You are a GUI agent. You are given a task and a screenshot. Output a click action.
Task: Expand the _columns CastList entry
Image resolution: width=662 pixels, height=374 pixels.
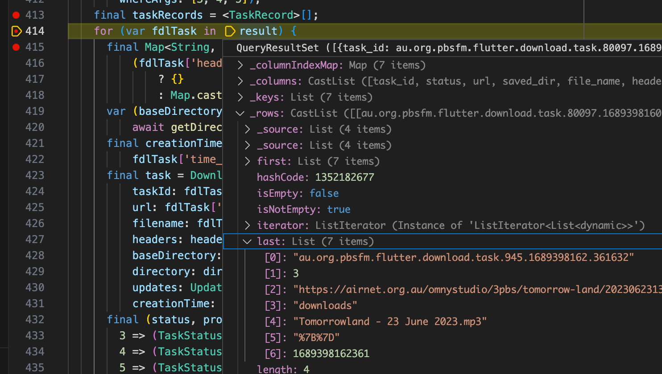click(x=240, y=81)
